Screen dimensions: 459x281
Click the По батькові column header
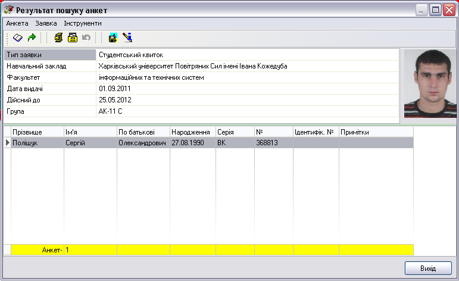pyautogui.click(x=143, y=132)
